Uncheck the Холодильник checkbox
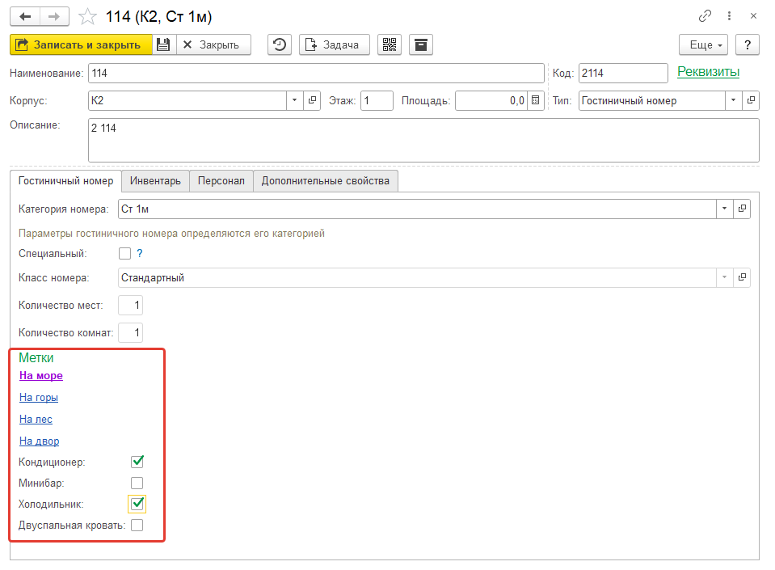Image resolution: width=775 pixels, height=570 pixels. pyautogui.click(x=137, y=504)
